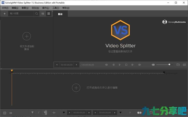Toggle the audio track speaker in bottom toolbar

pos(11,113)
